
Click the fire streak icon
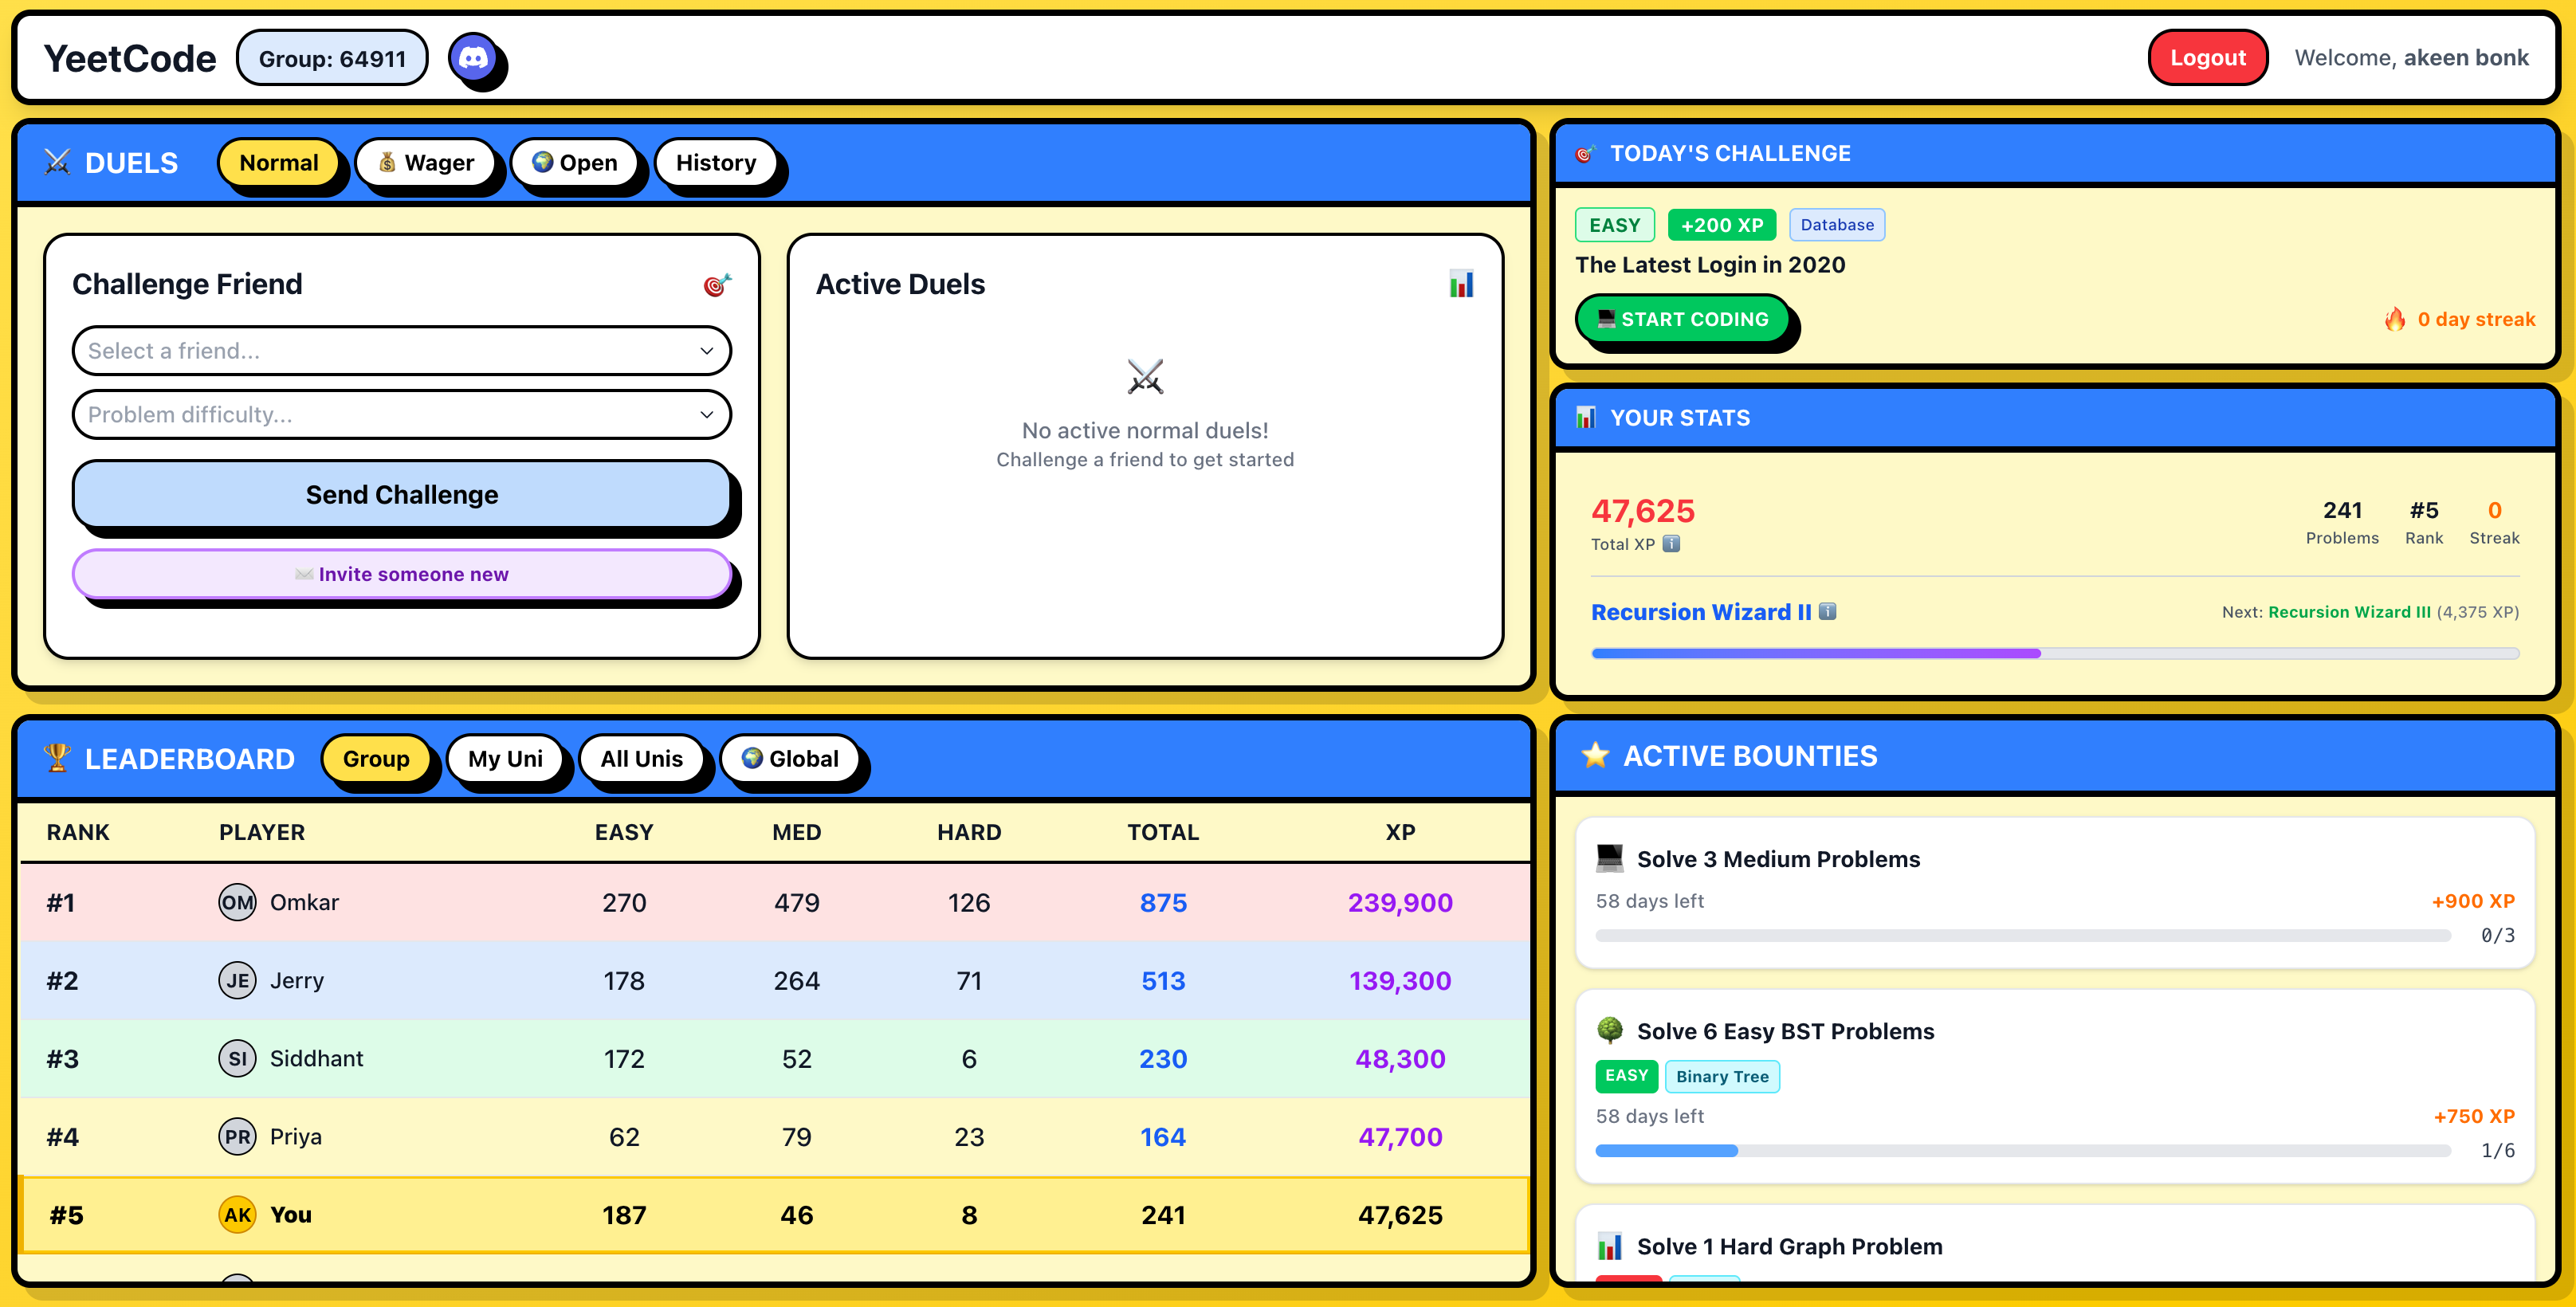pos(2395,319)
